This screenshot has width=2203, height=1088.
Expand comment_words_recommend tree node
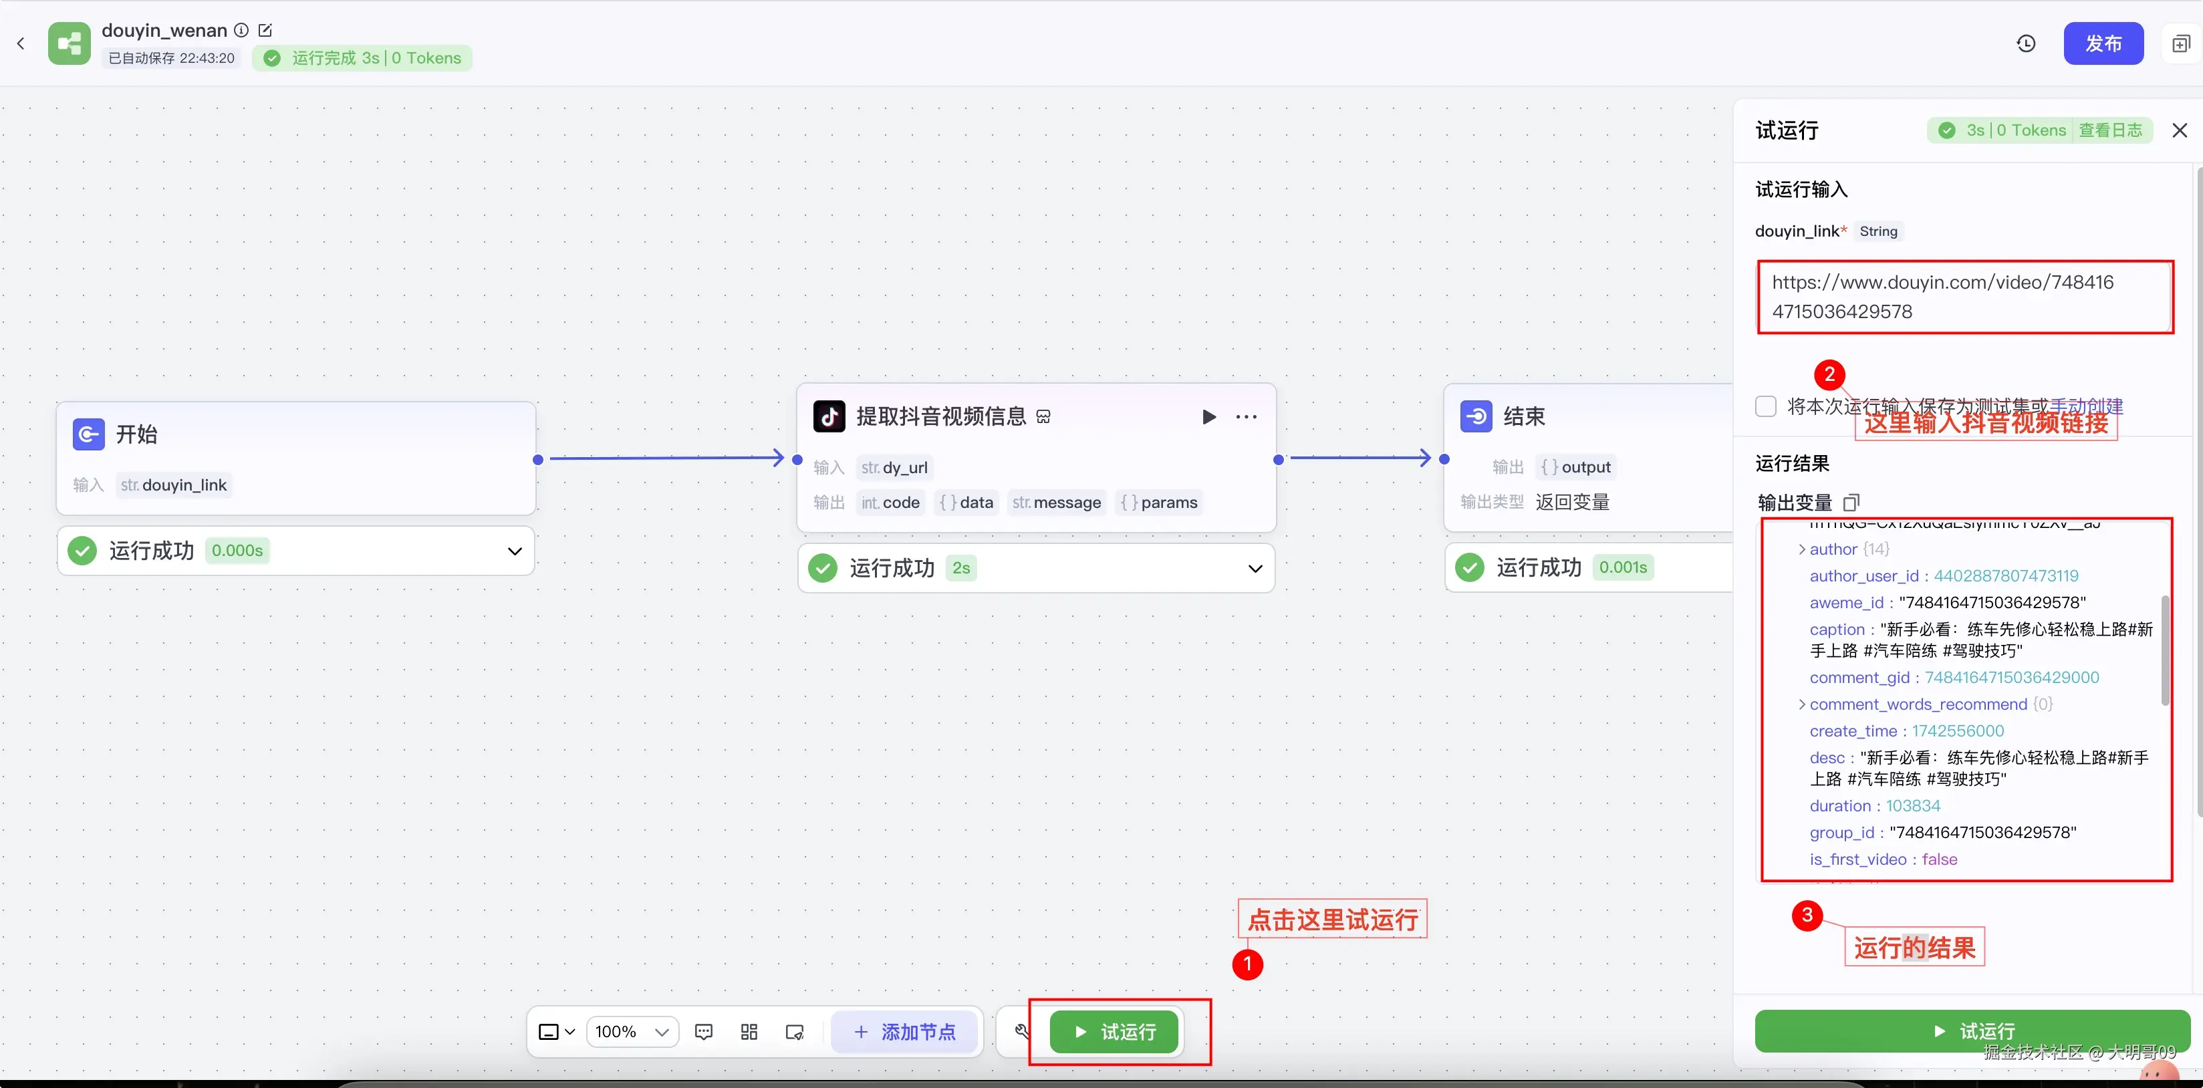[x=1802, y=704]
